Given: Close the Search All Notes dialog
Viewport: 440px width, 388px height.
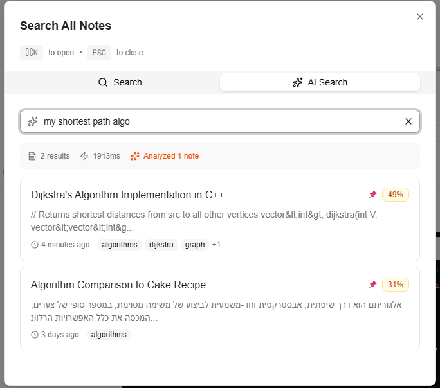Looking at the screenshot, I should pyautogui.click(x=420, y=17).
